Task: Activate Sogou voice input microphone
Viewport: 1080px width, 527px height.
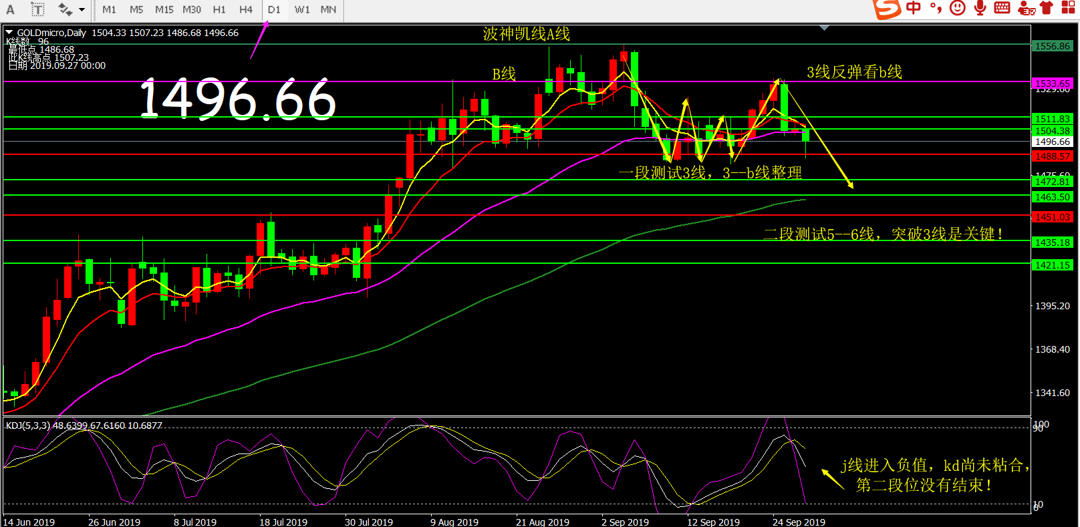Action: pyautogui.click(x=980, y=8)
